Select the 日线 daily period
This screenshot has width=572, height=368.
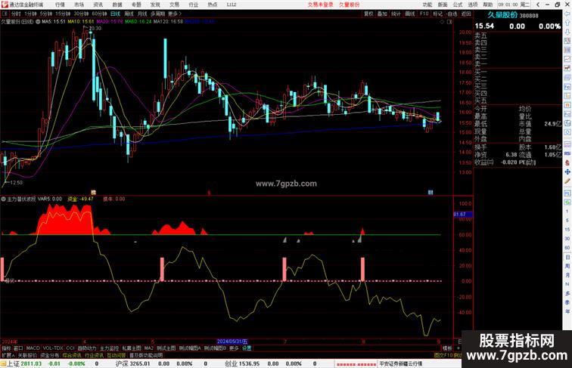pyautogui.click(x=115, y=14)
